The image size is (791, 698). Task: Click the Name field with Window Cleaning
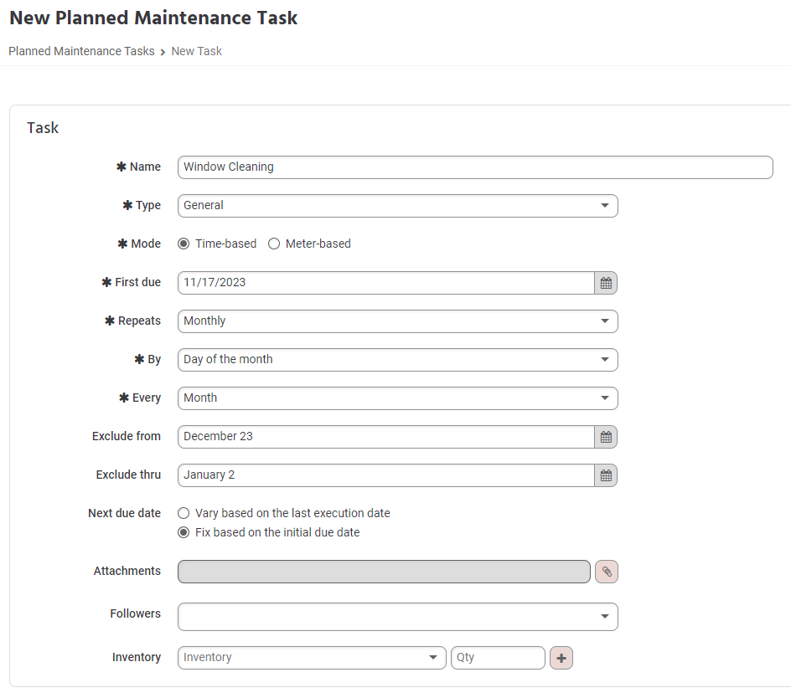[x=475, y=167]
